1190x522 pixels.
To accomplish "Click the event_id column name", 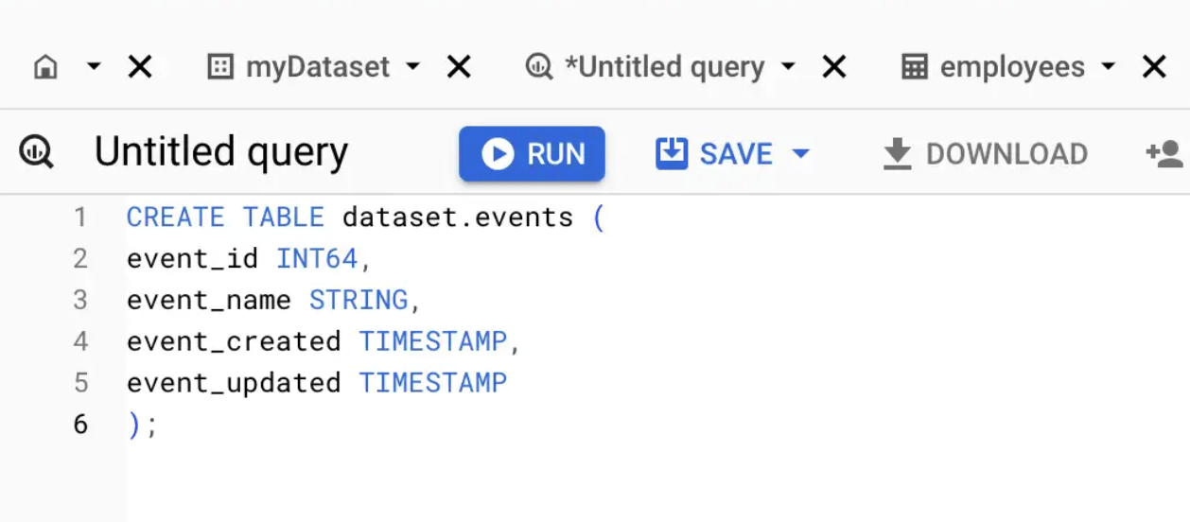I will click(193, 259).
